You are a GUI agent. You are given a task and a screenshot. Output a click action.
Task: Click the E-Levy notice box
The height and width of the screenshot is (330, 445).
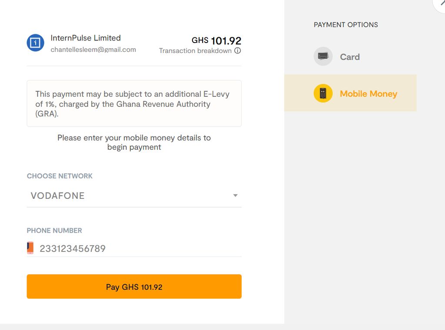click(x=134, y=103)
